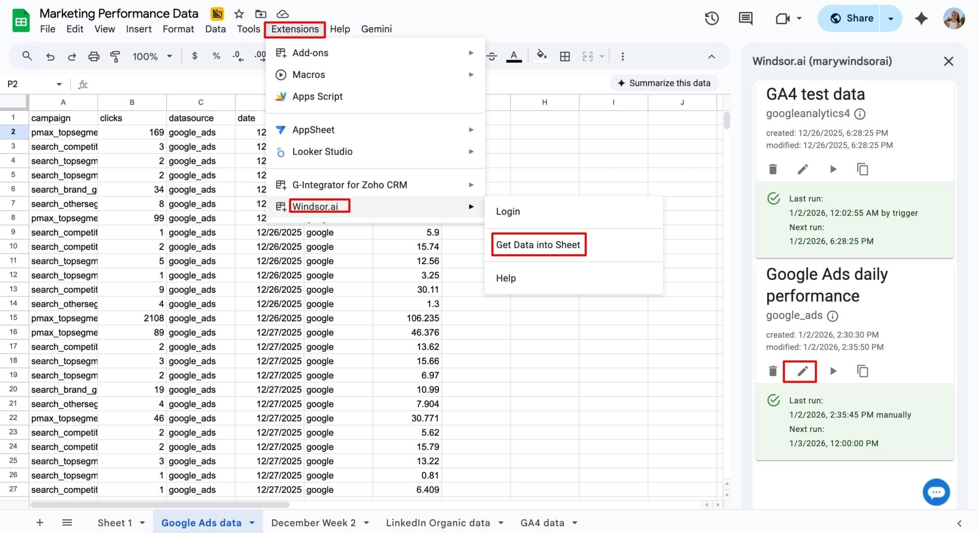Screen dimensions: 978x533
Task: Open the Windsor.ai chat bubble
Action: [x=936, y=492]
